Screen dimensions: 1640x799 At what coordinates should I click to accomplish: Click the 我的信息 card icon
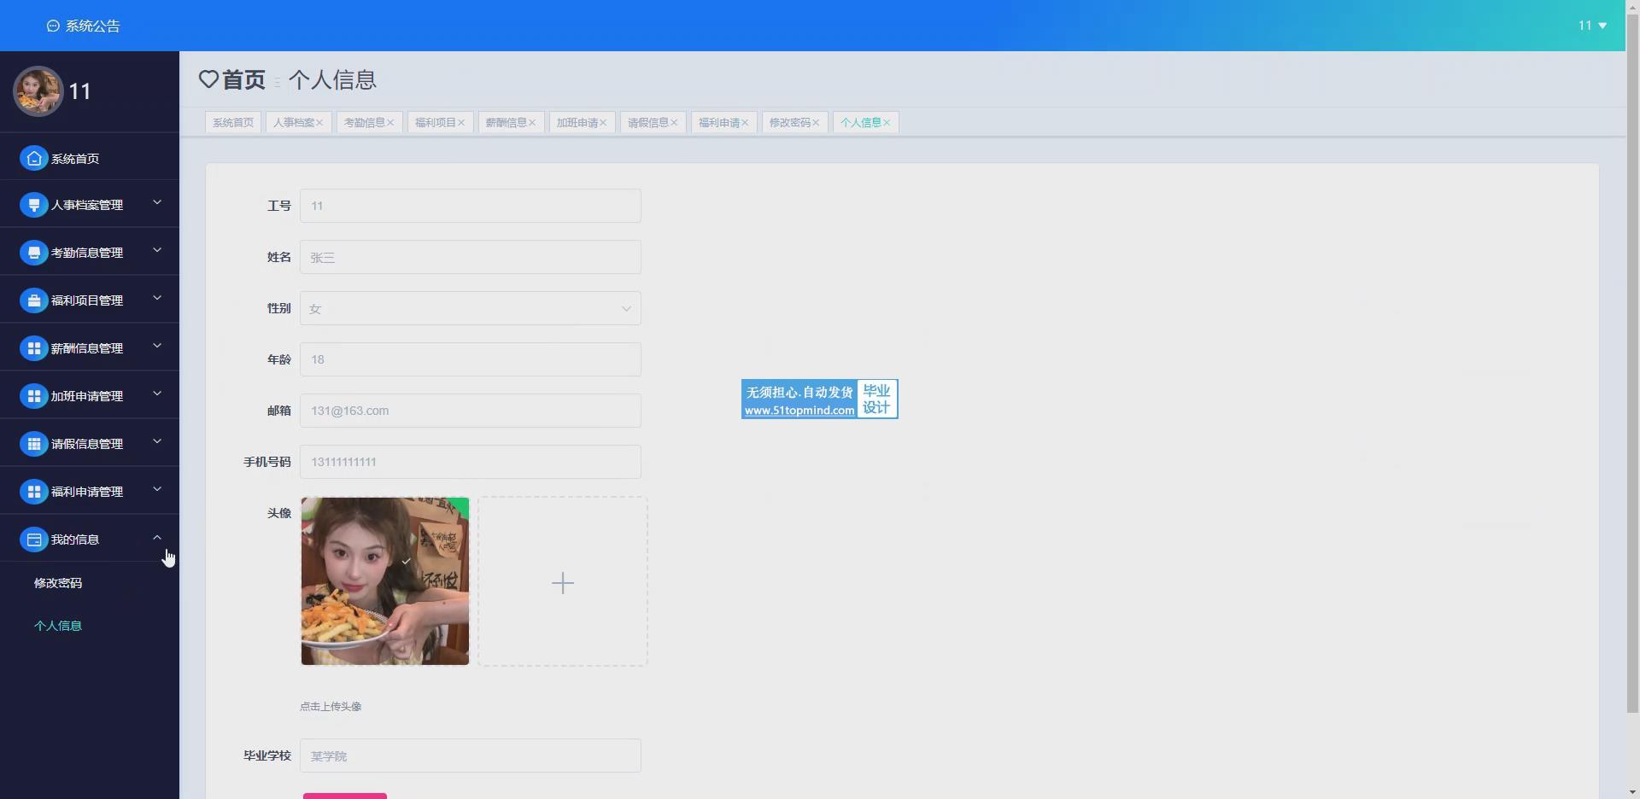point(34,539)
